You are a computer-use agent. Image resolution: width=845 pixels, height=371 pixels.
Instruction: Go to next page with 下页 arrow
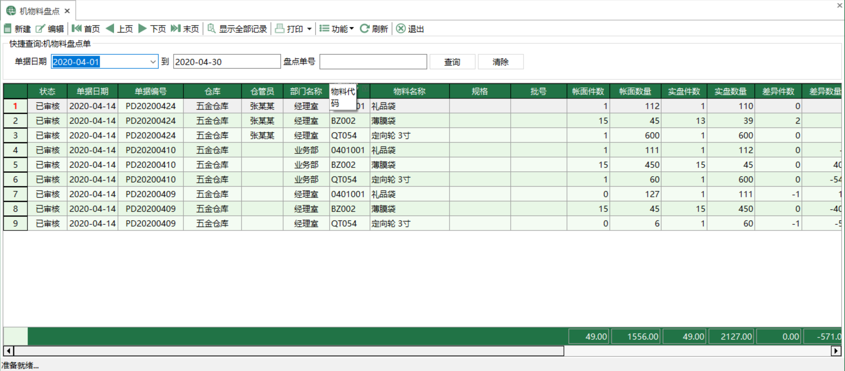point(142,29)
